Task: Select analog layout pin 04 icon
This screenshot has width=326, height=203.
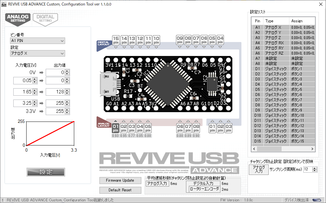Action: [x=140, y=128]
